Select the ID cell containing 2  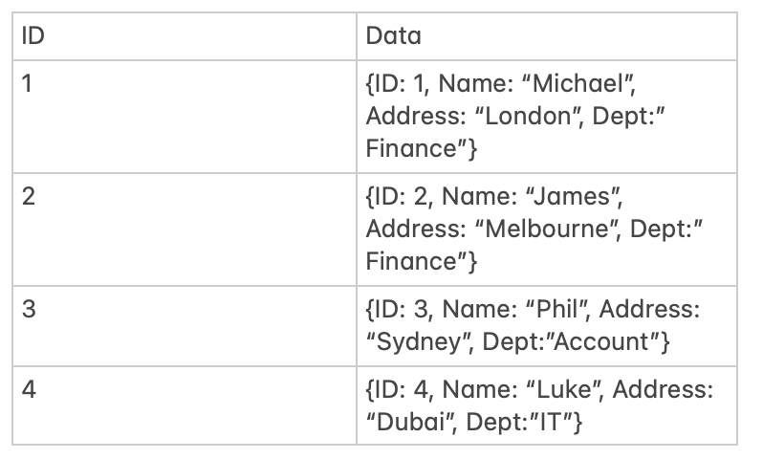(184, 229)
